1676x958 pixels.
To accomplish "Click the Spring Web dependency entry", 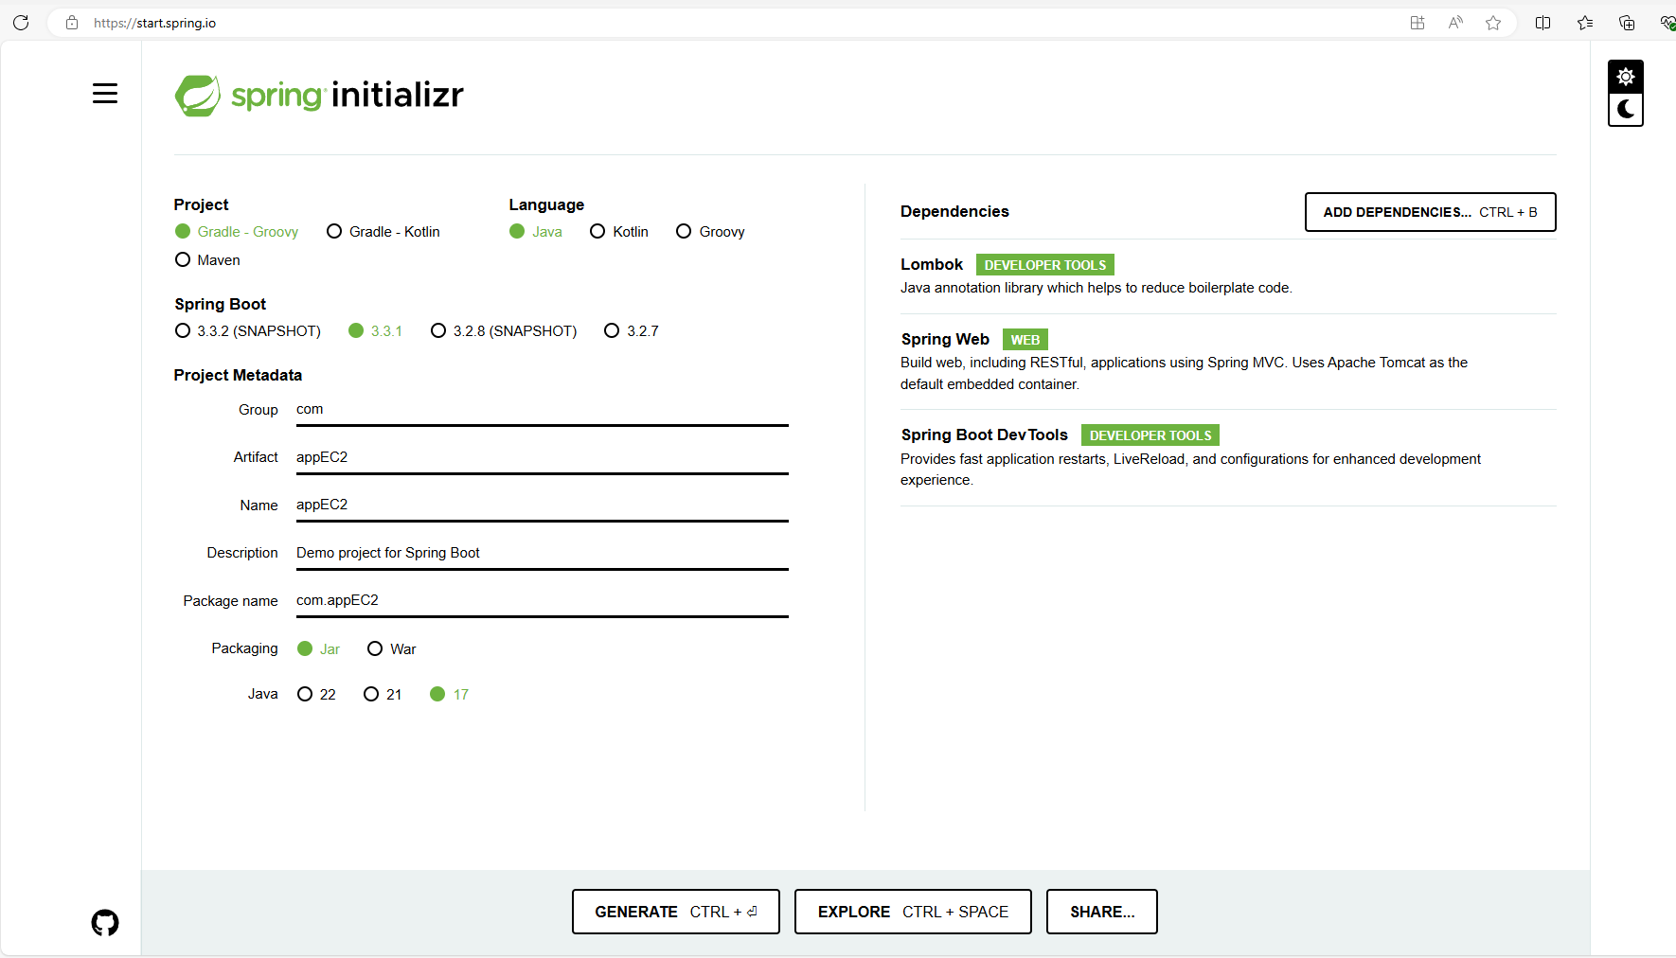I will [x=1228, y=362].
